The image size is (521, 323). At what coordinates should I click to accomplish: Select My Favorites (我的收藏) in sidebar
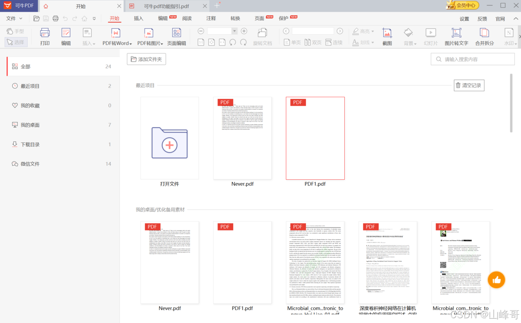click(x=60, y=105)
